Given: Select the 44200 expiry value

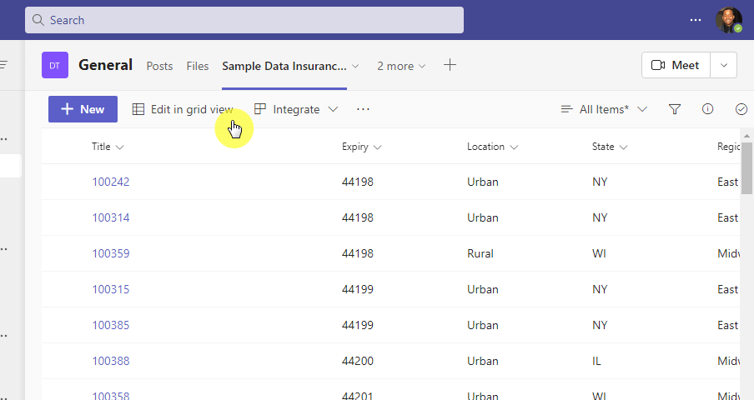Looking at the screenshot, I should [358, 361].
